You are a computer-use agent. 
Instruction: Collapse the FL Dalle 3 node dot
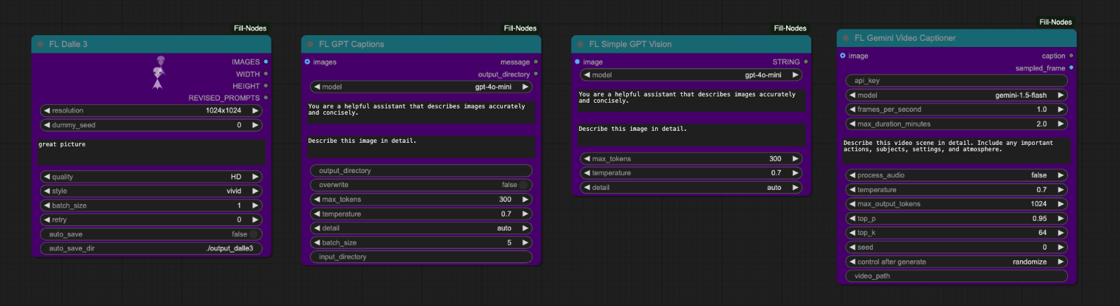coord(40,44)
